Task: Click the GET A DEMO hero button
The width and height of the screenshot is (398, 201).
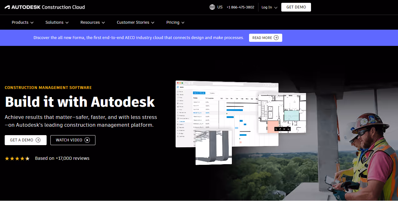Action: (x=26, y=140)
